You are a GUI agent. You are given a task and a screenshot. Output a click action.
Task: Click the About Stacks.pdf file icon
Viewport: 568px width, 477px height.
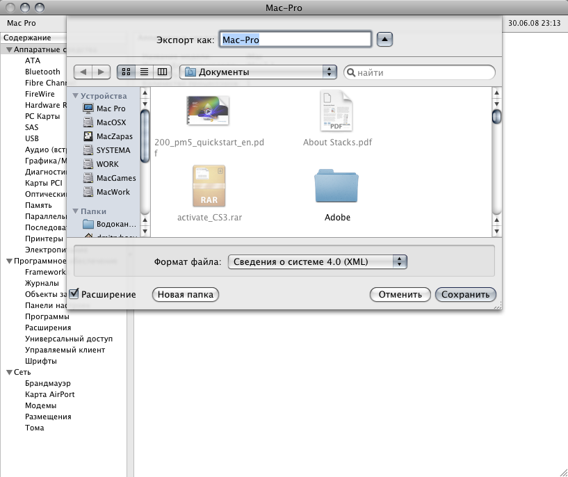(336, 111)
